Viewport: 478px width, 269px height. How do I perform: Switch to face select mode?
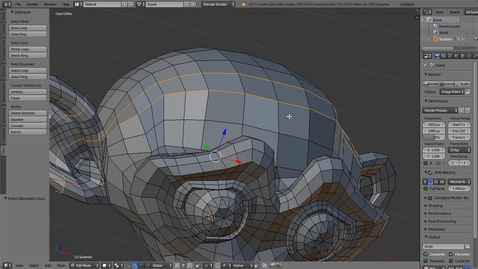[x=190, y=266]
